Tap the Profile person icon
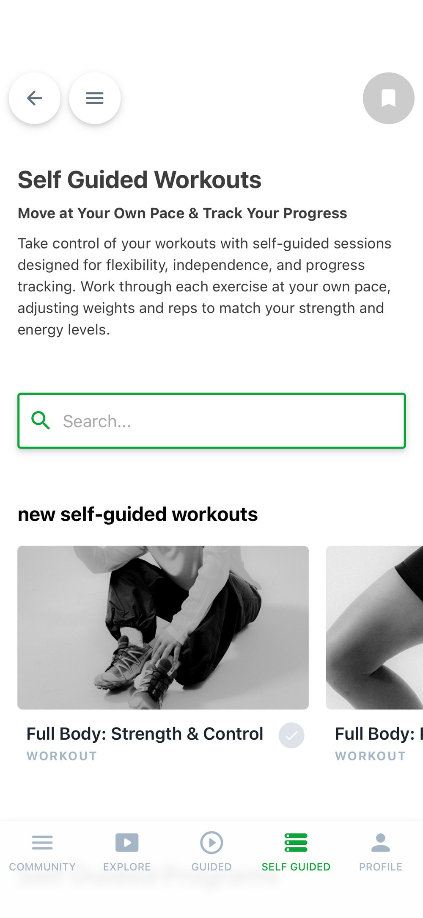 (x=381, y=843)
